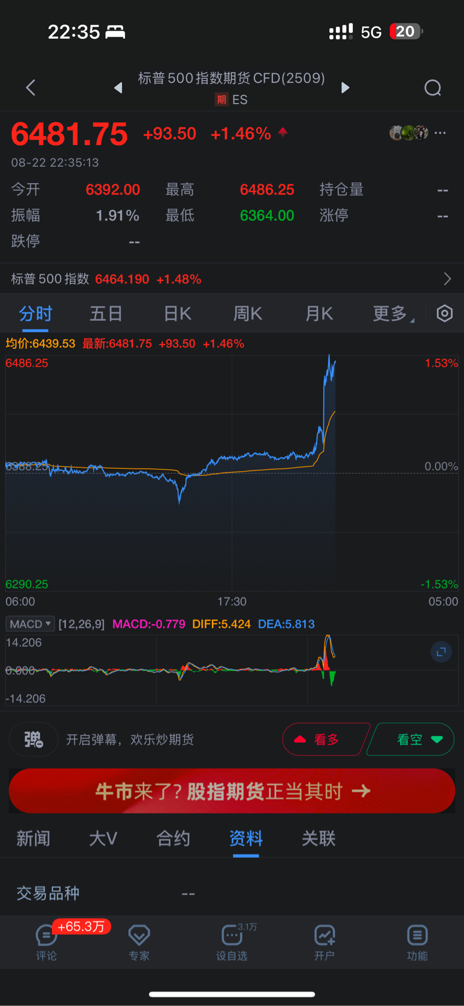Tap the +65.3万 comment count badge
This screenshot has height=1006, width=464.
point(81,927)
